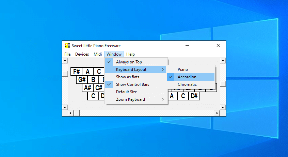Choose Default Size from the Window menu
Screen dimensions: 288x157
click(x=136, y=92)
